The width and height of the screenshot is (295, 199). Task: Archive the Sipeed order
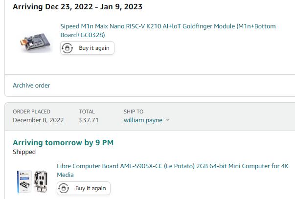pos(31,86)
